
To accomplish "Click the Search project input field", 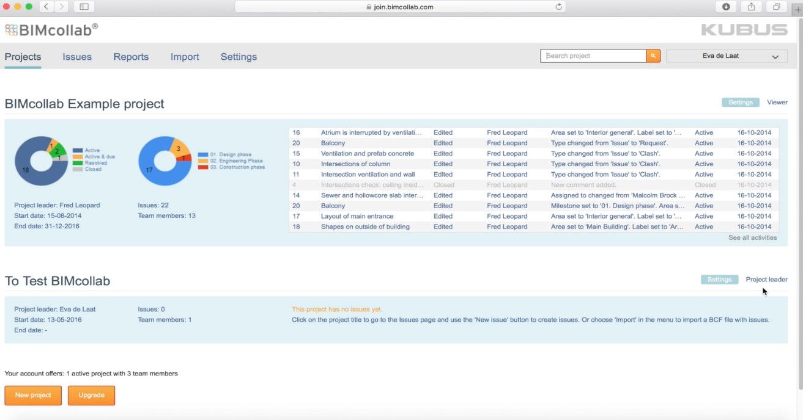I will coord(593,56).
